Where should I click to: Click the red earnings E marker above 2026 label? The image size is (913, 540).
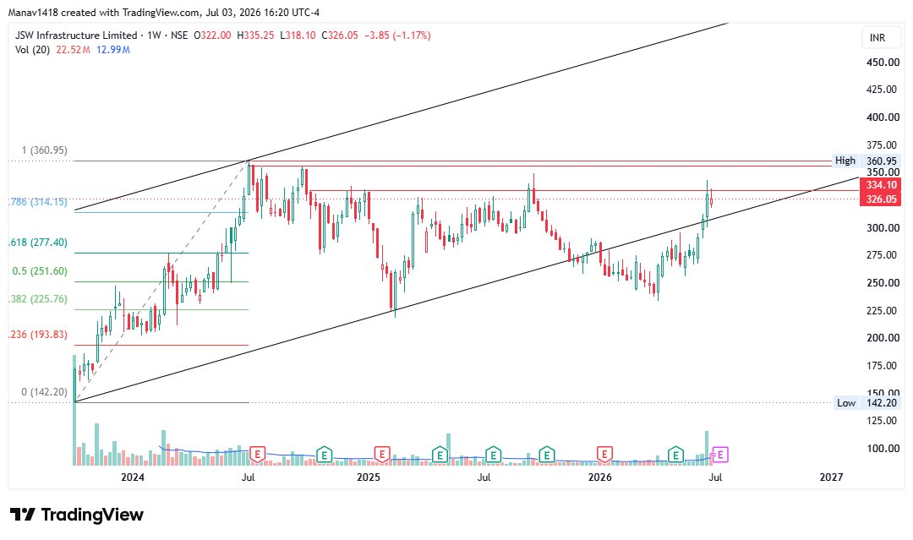click(605, 454)
